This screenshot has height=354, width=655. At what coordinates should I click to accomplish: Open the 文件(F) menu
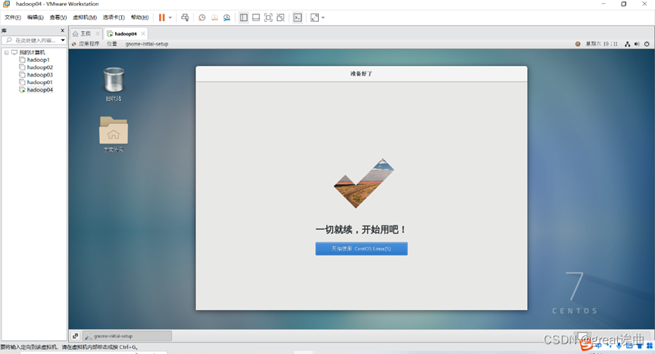click(13, 17)
